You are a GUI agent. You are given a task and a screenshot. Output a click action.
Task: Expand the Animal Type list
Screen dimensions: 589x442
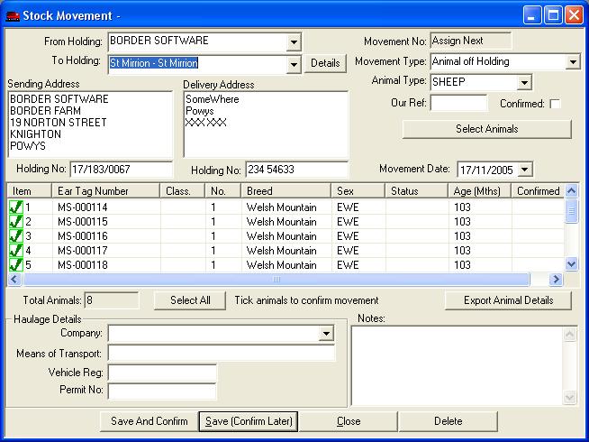pyautogui.click(x=524, y=83)
